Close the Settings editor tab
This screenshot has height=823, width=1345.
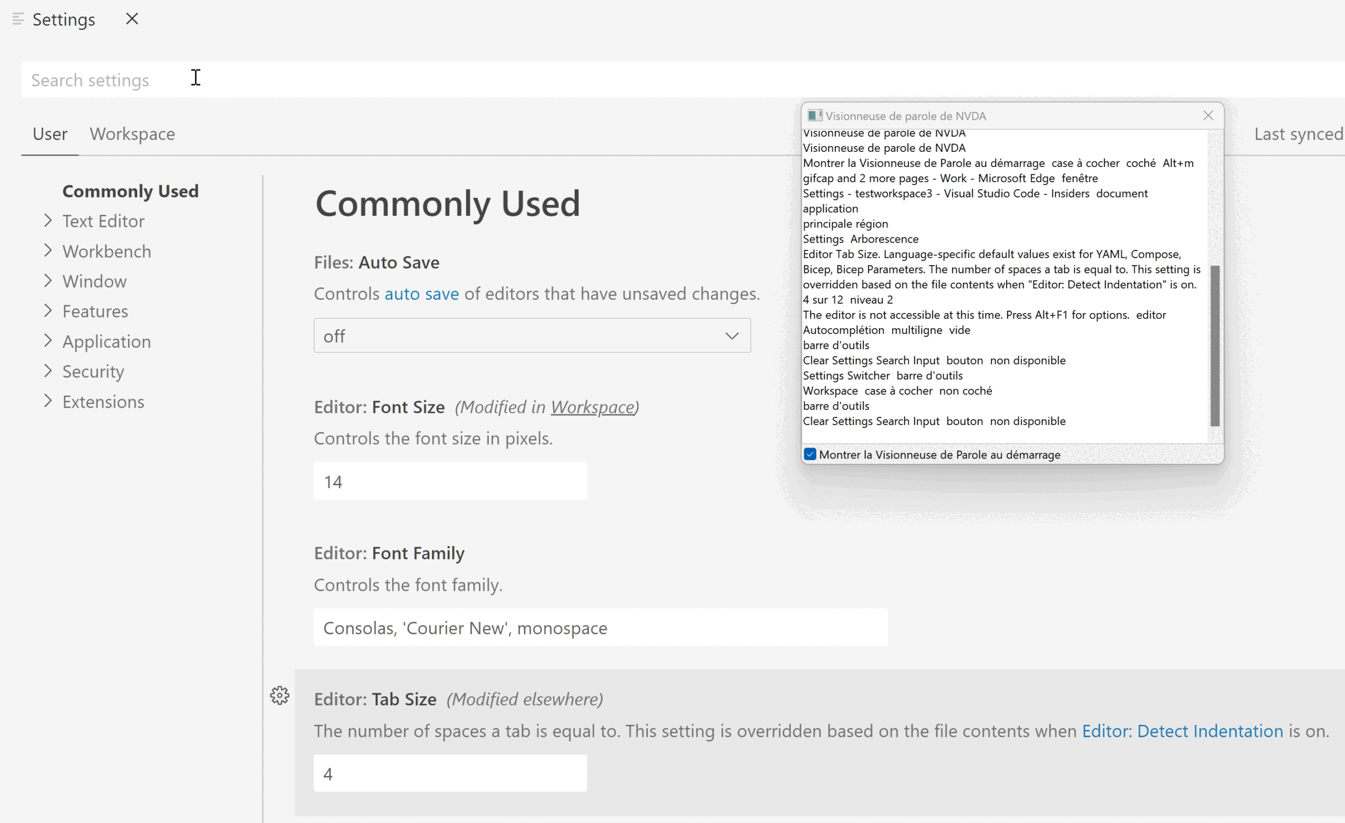131,19
